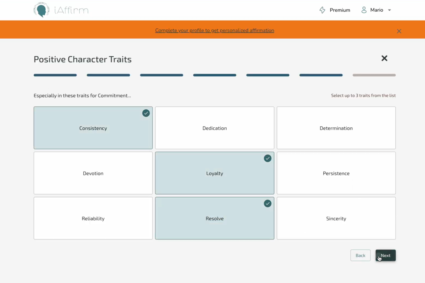The image size is (425, 283).
Task: Click 'Select up to 3 traits' hint
Action: coord(363,96)
